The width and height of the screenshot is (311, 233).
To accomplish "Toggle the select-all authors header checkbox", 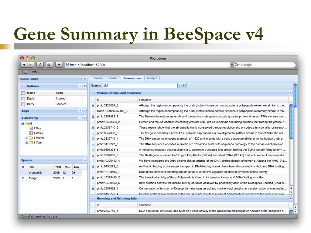I will click(x=23, y=93).
